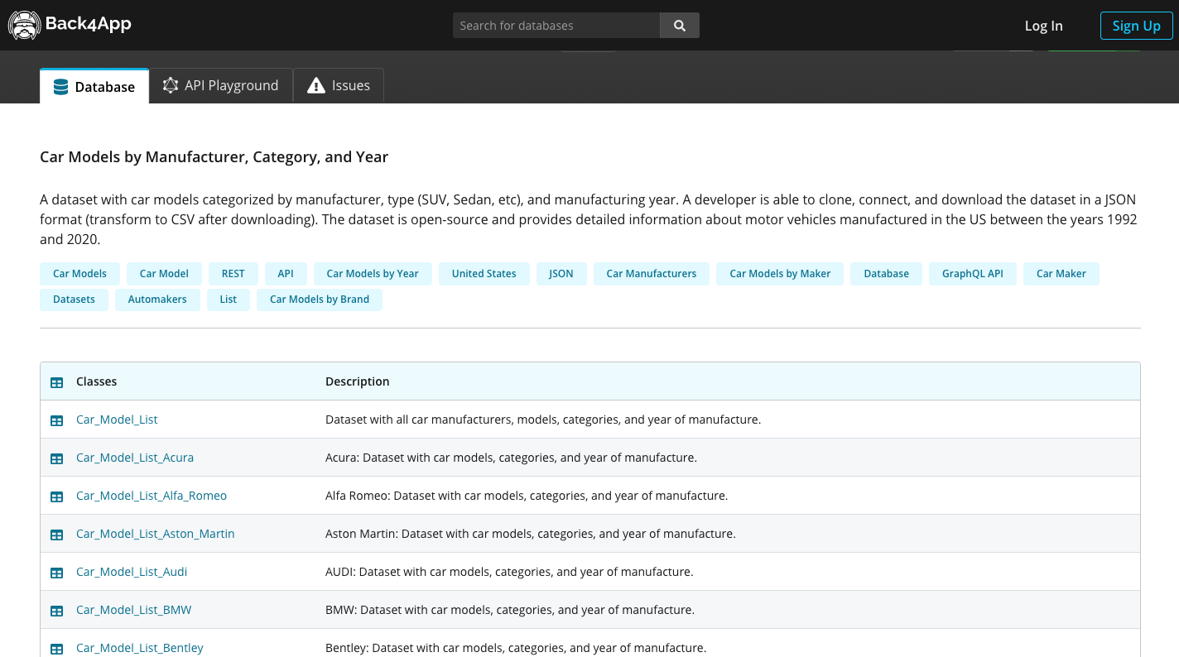Select the Datasets tag
The height and width of the screenshot is (657, 1179).
[x=74, y=300]
